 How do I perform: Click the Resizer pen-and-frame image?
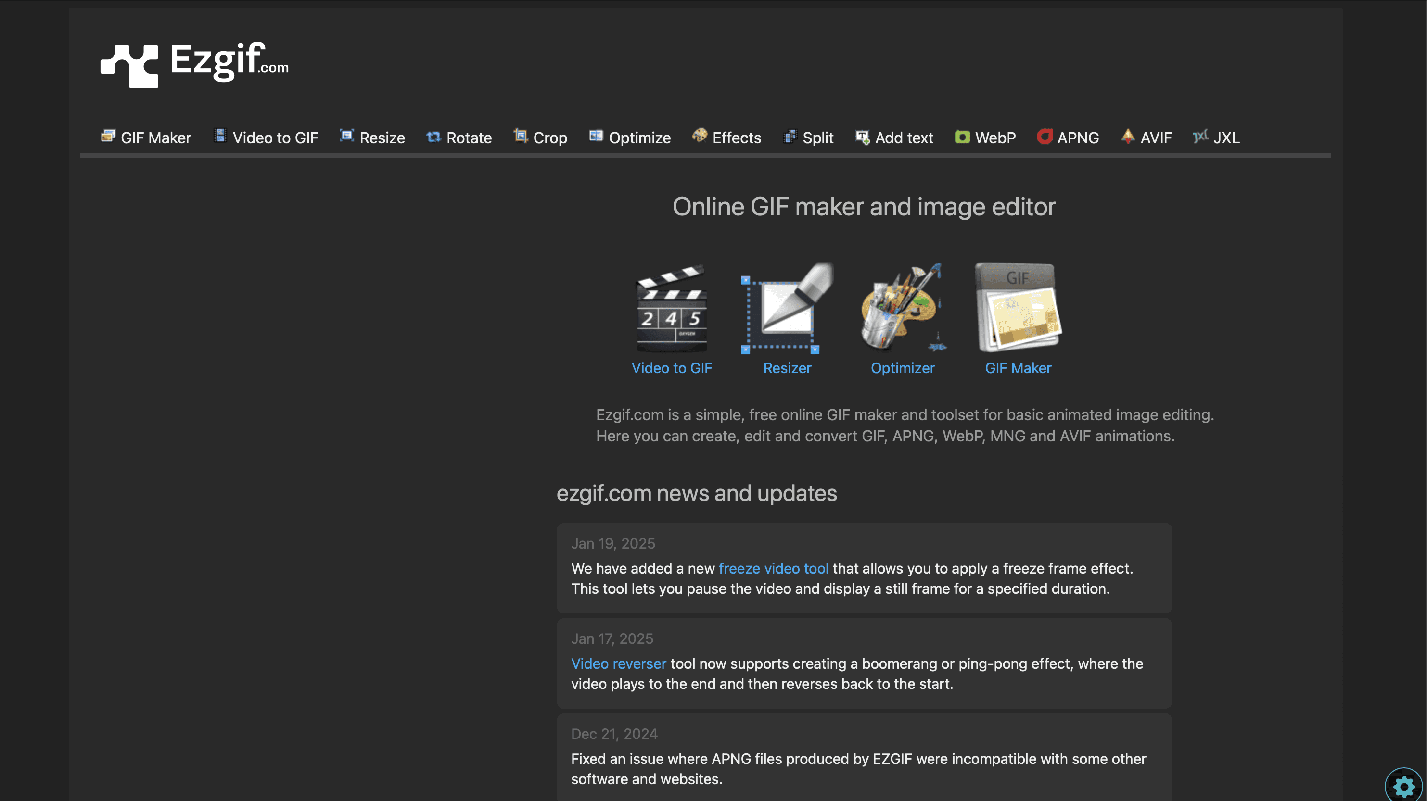point(787,308)
